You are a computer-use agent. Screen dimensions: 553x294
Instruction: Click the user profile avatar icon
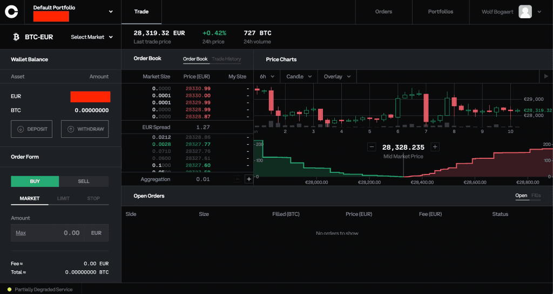(x=525, y=11)
